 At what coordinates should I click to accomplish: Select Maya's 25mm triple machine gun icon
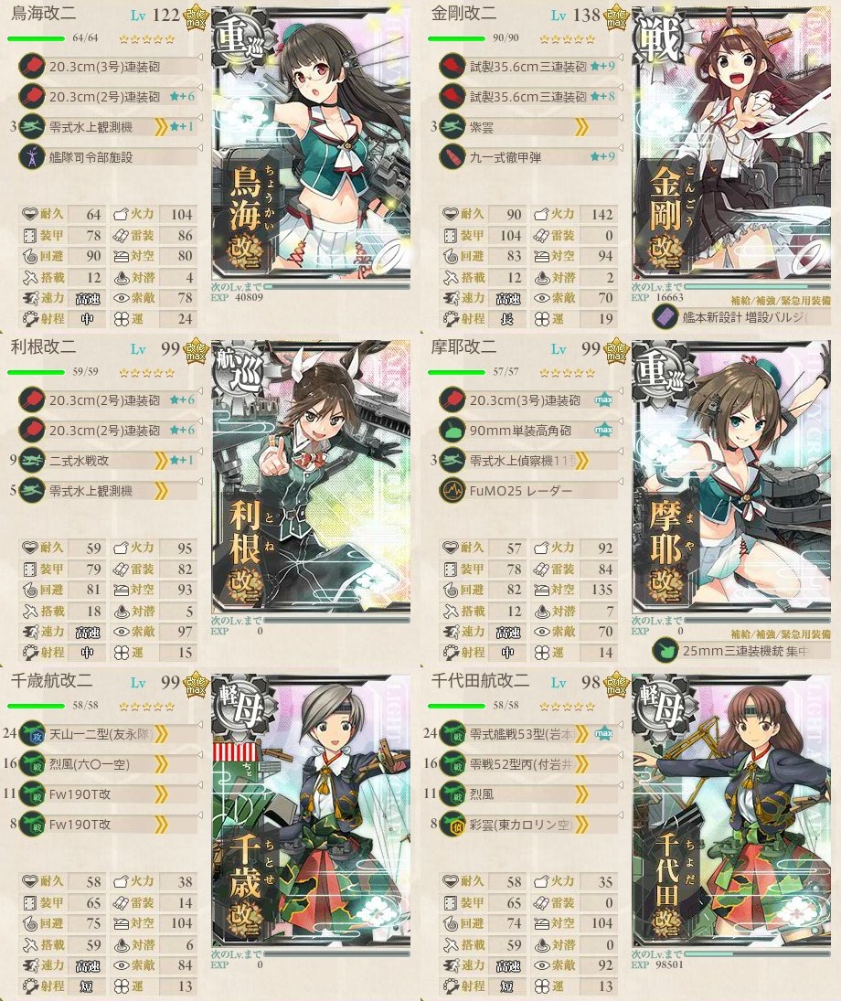[665, 651]
